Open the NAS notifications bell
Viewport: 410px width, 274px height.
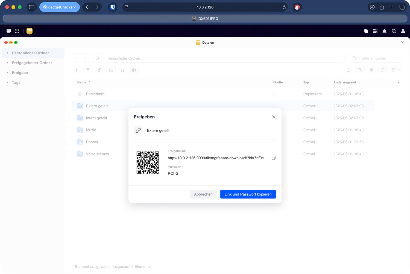(384, 31)
